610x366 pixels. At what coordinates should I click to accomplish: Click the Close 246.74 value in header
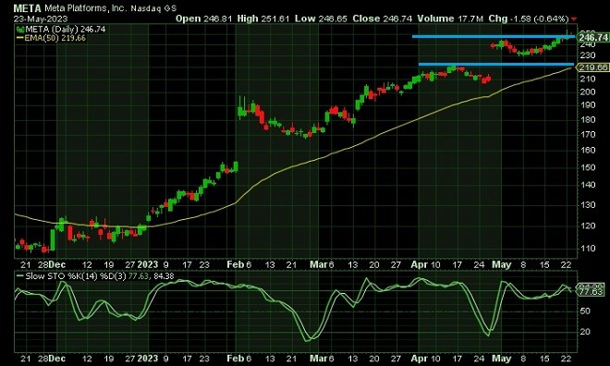[382, 18]
